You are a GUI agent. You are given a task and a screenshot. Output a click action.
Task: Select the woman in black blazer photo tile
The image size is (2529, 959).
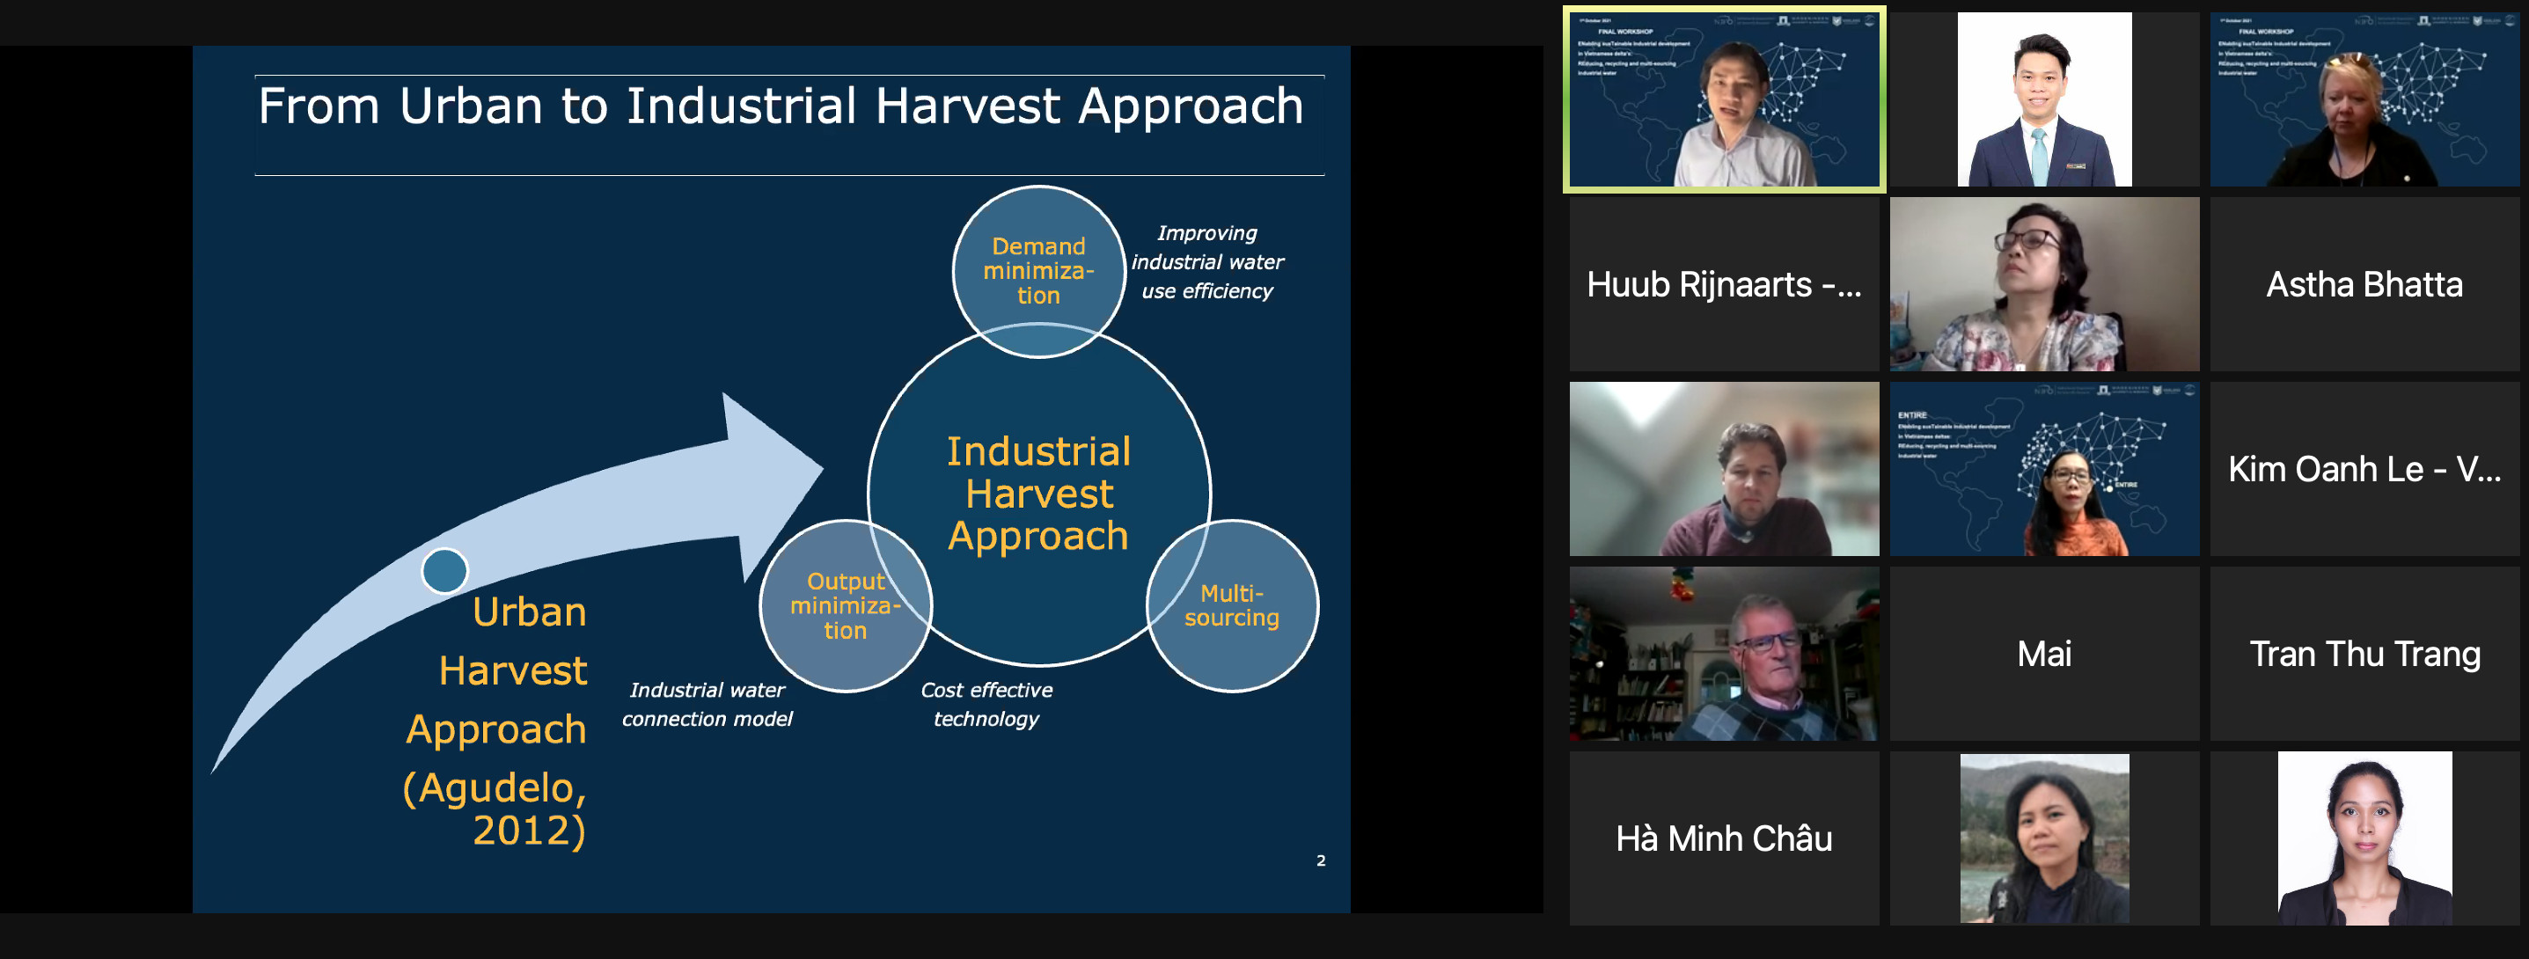[x=2364, y=838]
